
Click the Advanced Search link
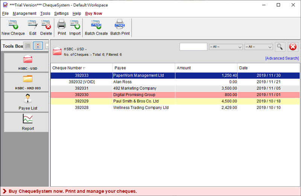[282, 58]
